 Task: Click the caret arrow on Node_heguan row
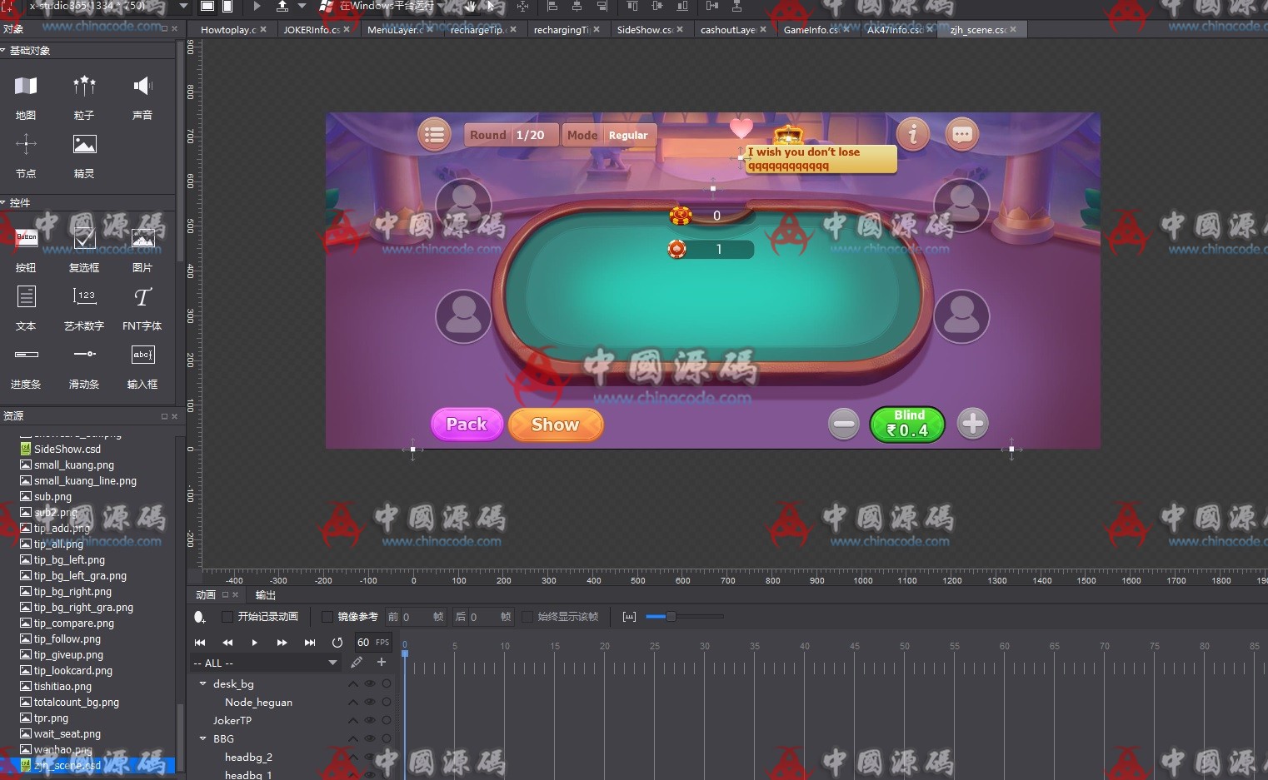point(352,702)
